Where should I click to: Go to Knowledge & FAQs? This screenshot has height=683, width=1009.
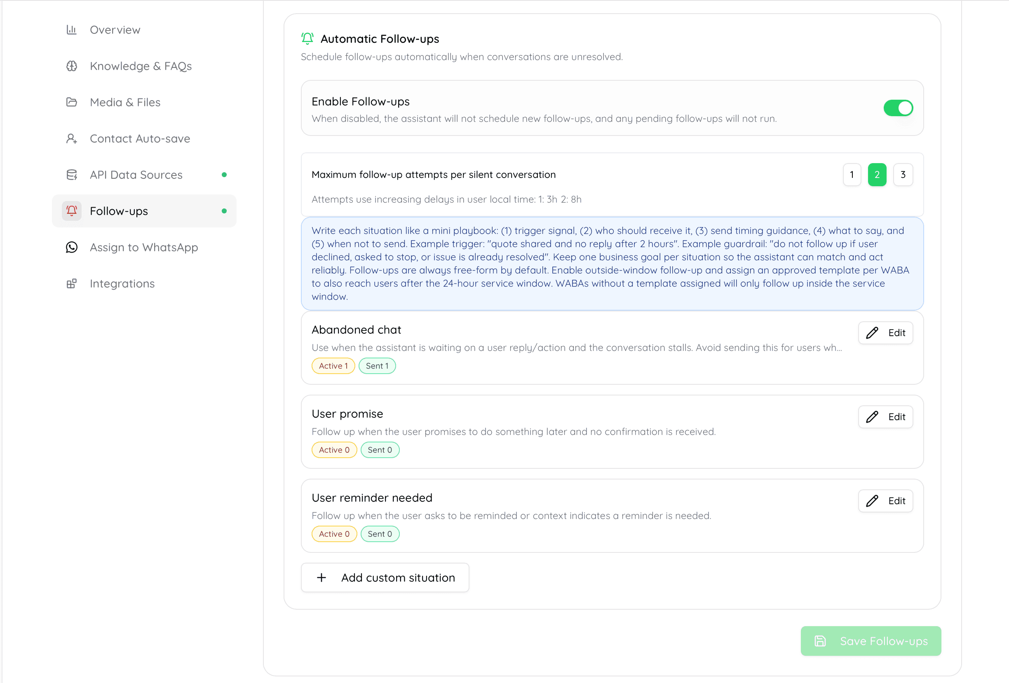(x=144, y=66)
